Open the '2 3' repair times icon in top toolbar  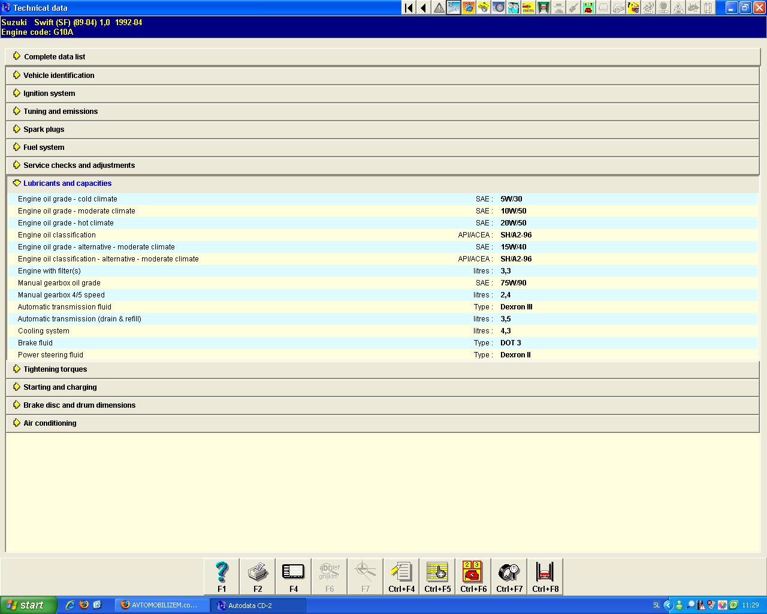[x=588, y=8]
